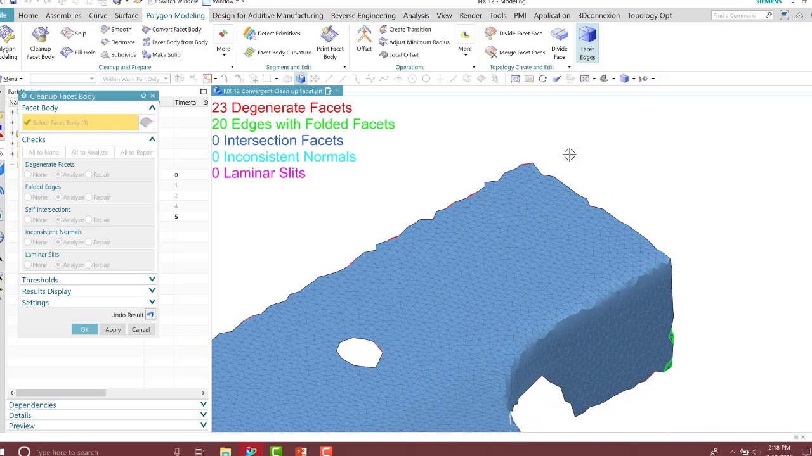
Task: Select Divide Facet Face
Action: click(513, 34)
